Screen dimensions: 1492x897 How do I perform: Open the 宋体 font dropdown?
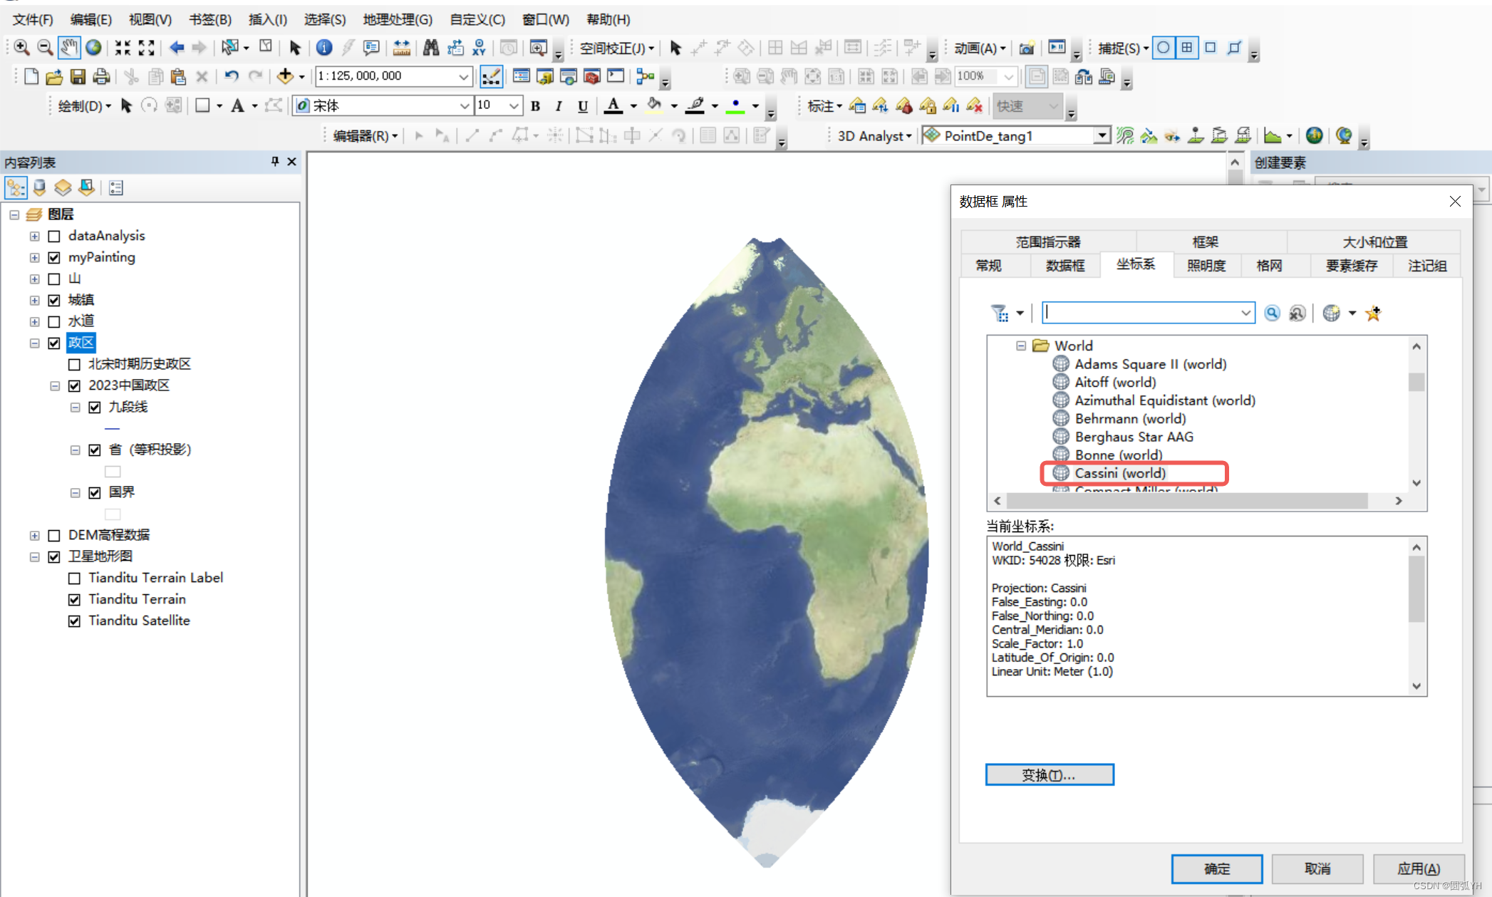[x=464, y=105]
